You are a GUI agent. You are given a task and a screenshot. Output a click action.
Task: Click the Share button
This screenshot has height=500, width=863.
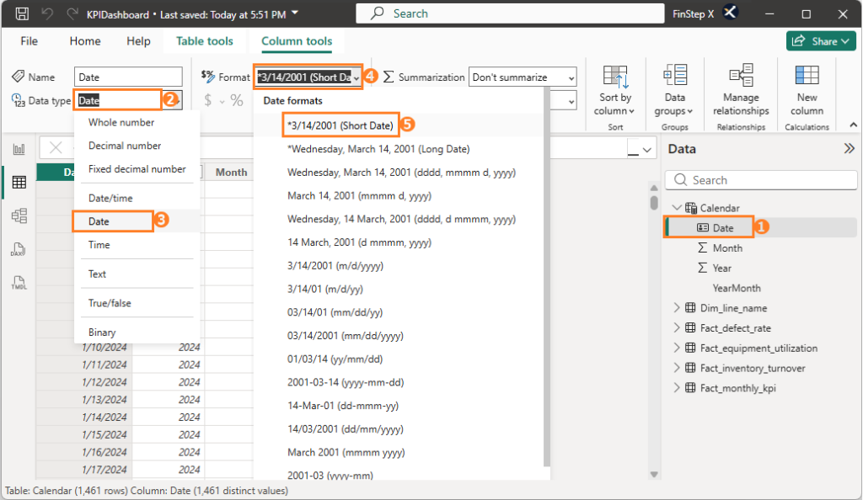click(821, 41)
